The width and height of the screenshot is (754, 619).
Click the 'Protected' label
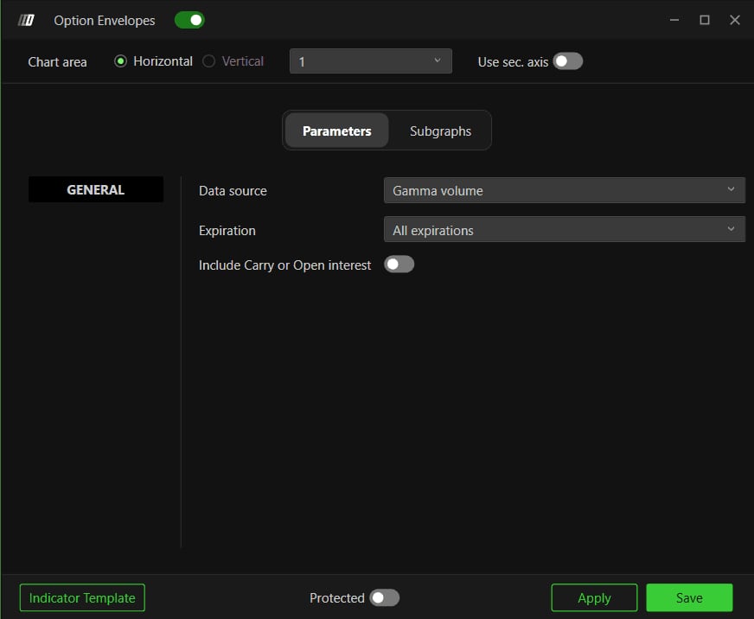click(337, 598)
